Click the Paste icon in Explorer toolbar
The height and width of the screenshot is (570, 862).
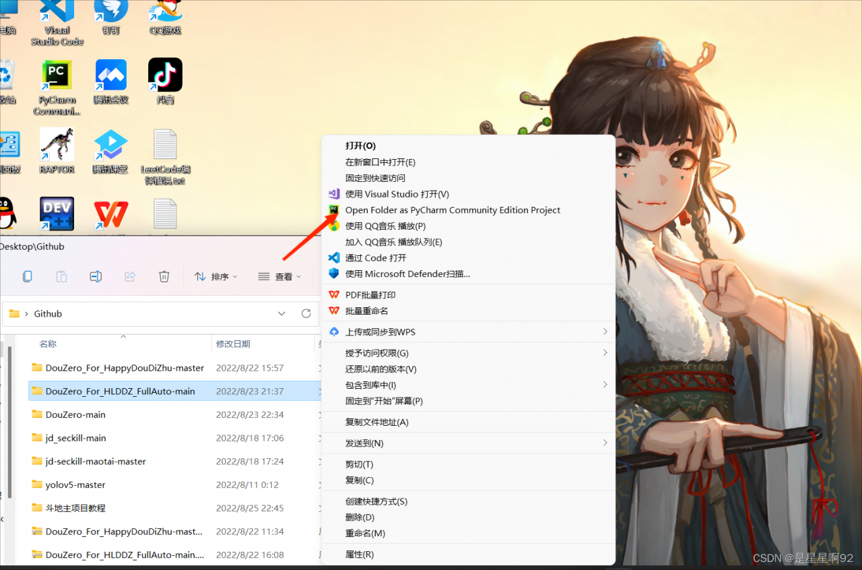point(61,276)
